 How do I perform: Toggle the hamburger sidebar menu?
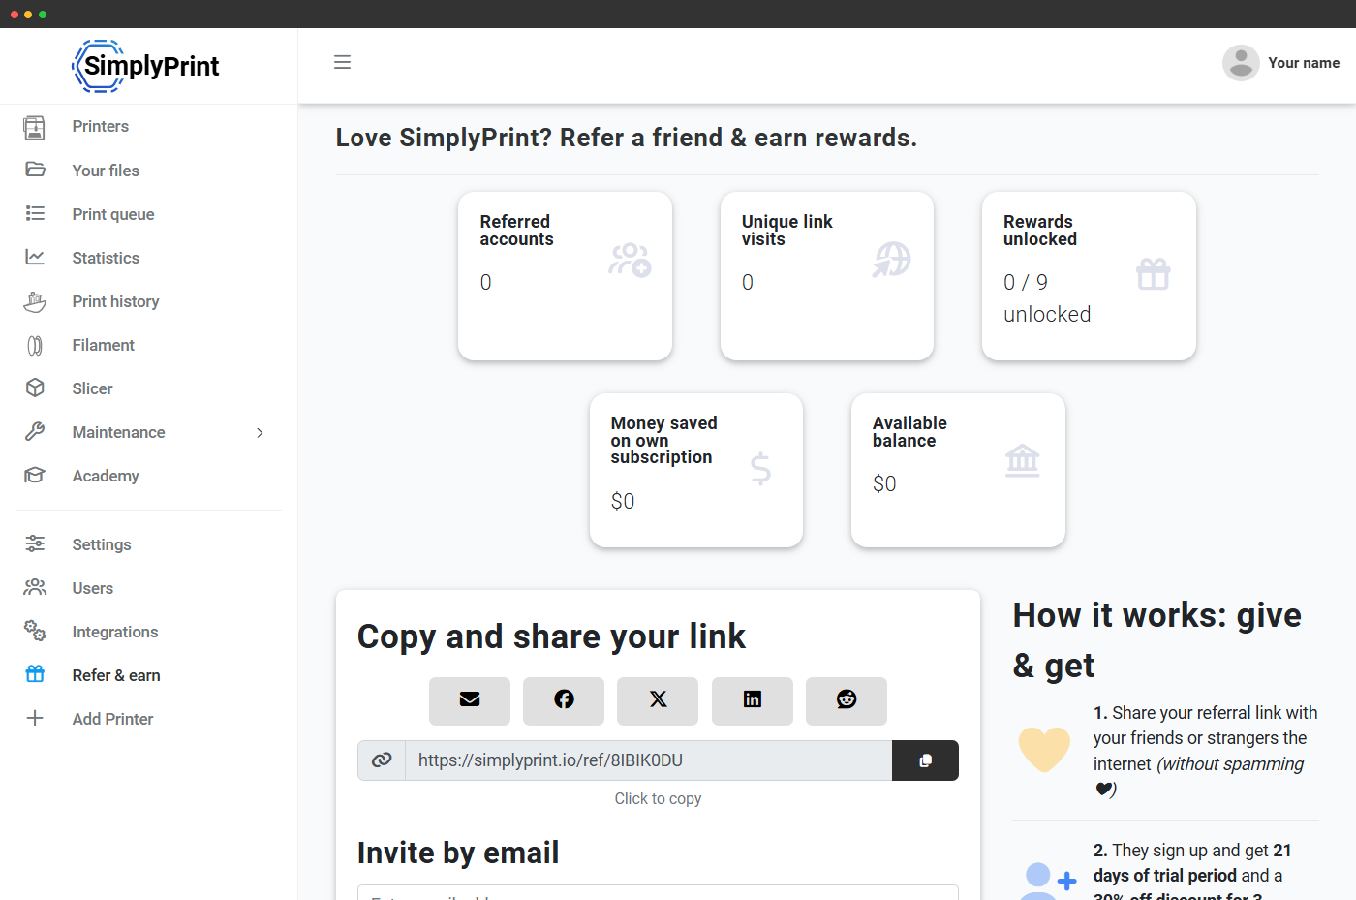point(342,62)
